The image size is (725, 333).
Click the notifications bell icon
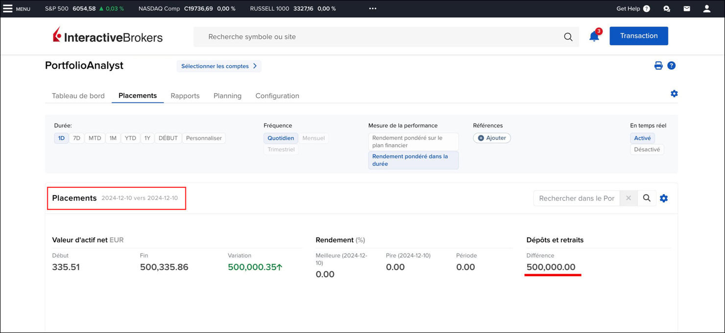point(594,36)
